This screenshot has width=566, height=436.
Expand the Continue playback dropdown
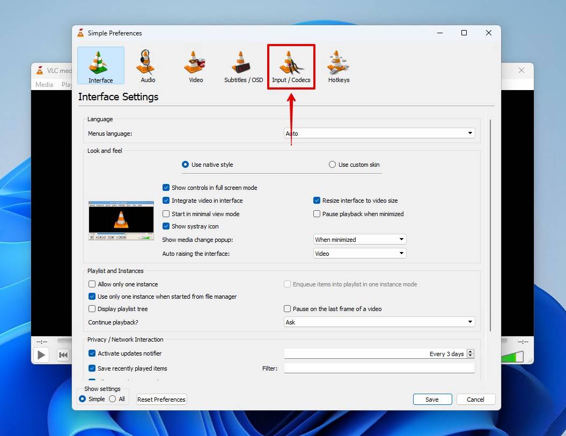379,322
